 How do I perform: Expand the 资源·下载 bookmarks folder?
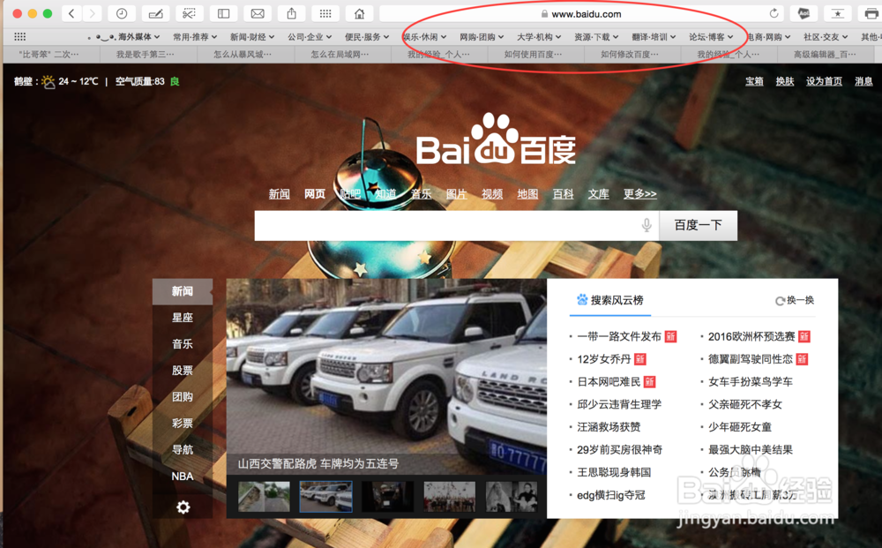pyautogui.click(x=596, y=36)
